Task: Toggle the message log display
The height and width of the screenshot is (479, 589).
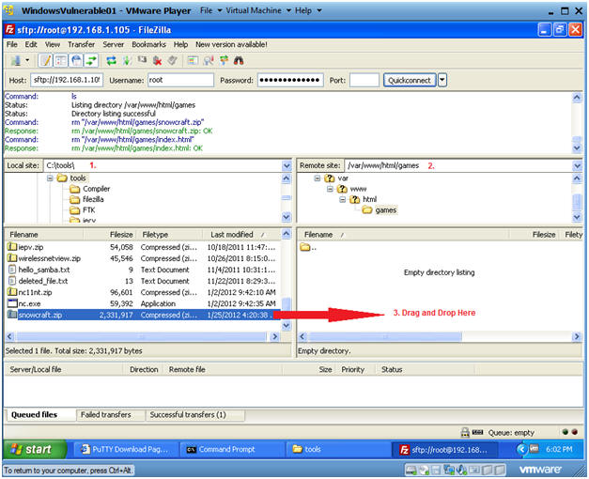Action: (x=46, y=60)
